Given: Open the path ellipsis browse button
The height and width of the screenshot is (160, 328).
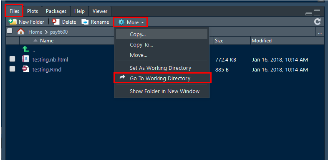Looking at the screenshot, I should (x=320, y=32).
